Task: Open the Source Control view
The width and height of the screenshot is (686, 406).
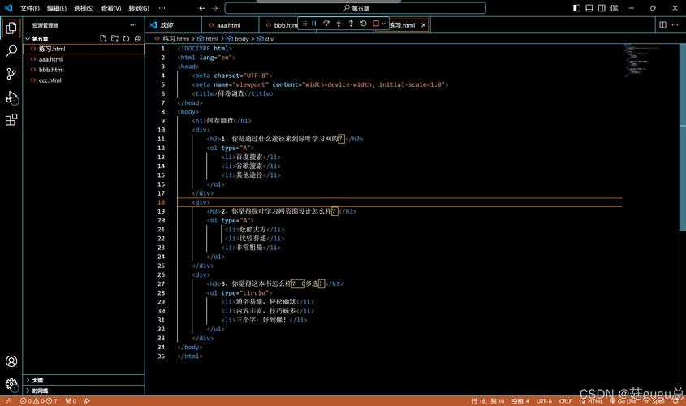Action: (11, 74)
